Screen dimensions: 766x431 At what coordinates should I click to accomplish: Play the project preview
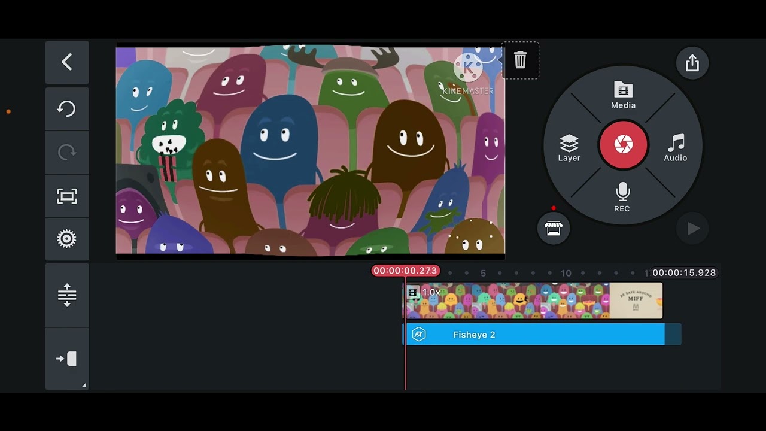(693, 229)
